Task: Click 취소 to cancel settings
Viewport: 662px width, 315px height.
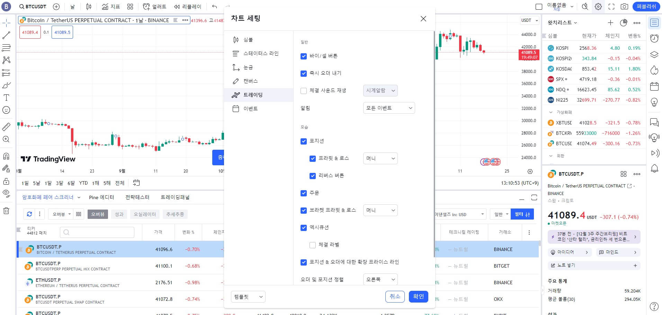Action: coord(395,296)
